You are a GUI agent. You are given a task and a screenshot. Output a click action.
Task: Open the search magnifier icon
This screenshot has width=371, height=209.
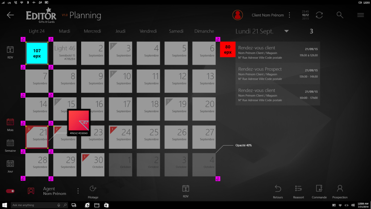pos(339,15)
